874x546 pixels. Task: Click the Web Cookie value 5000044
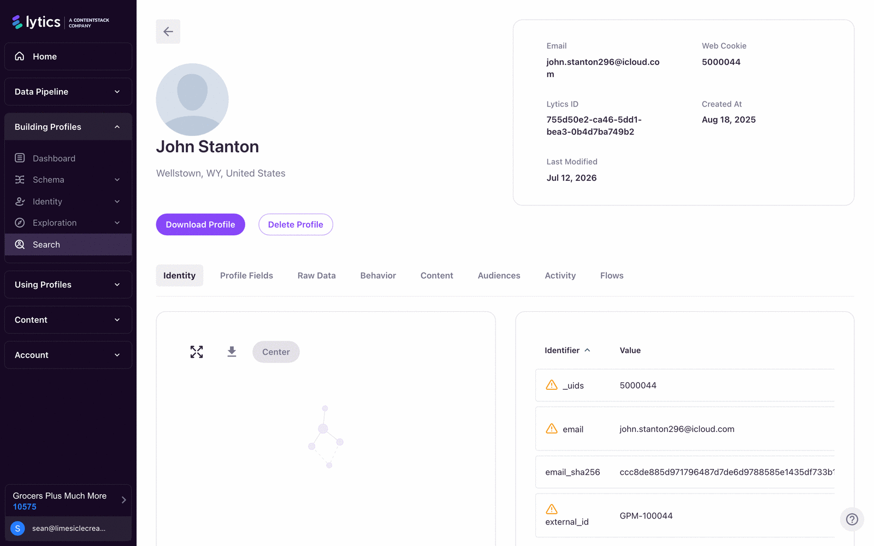721,62
